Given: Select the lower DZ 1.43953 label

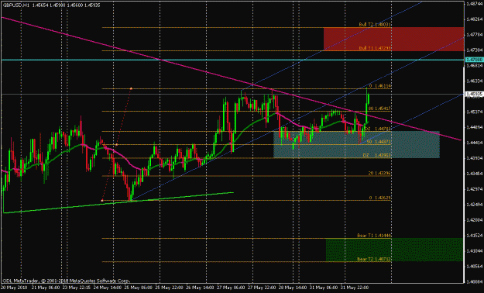Looking at the screenshot, I should [x=377, y=155].
